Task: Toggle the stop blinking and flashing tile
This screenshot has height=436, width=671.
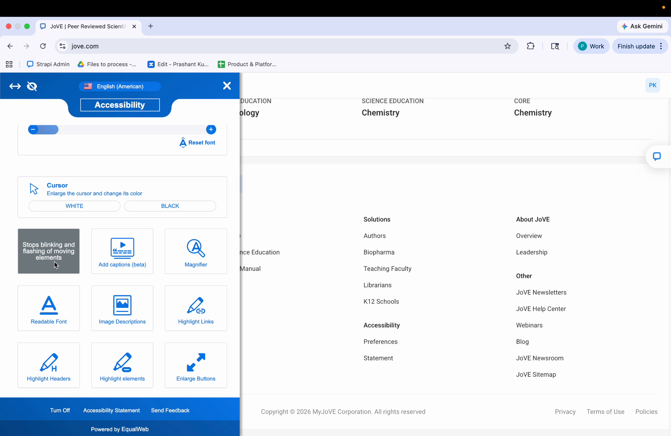Action: (x=49, y=251)
